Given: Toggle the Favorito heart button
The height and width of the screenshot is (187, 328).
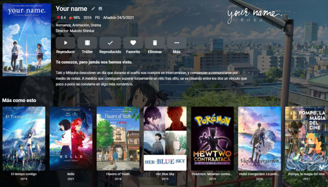Looking at the screenshot, I should pyautogui.click(x=133, y=43).
